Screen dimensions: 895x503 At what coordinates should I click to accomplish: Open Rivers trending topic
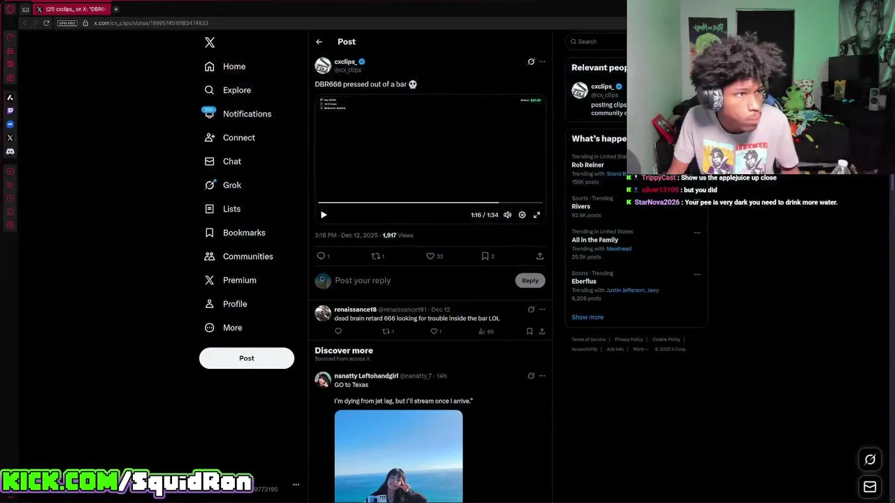pyautogui.click(x=581, y=207)
